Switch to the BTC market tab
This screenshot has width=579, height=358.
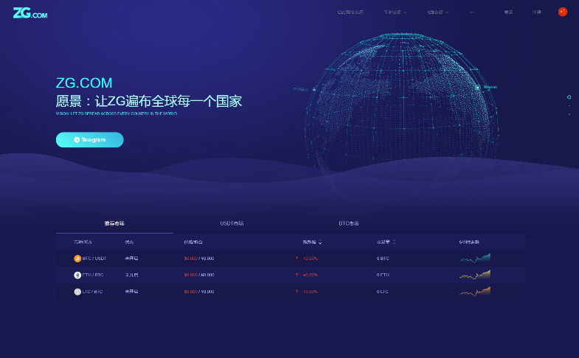point(349,223)
